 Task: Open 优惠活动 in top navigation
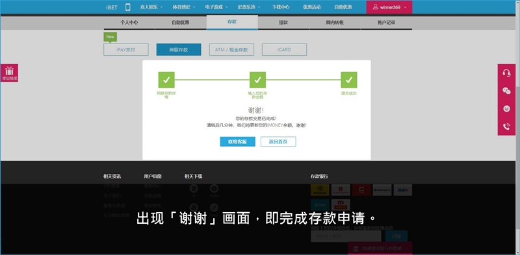pyautogui.click(x=312, y=7)
